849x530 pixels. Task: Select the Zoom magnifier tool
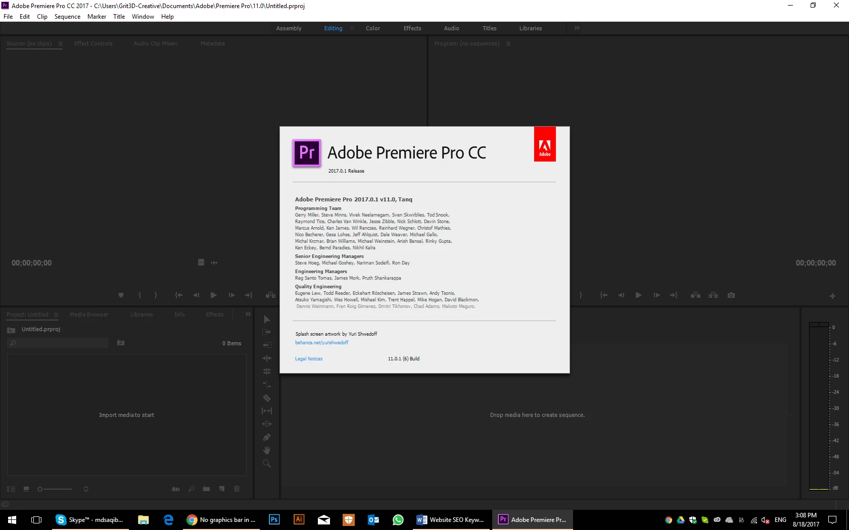[x=267, y=463]
